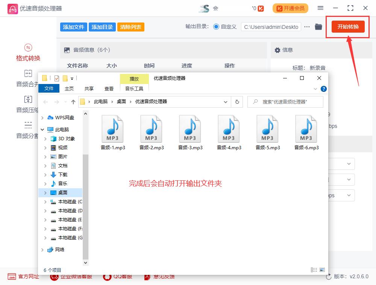
Task: Expand the WPS网盘 tree node
Action: click(x=42, y=117)
